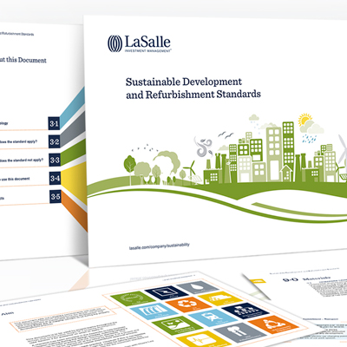Open the lasalle.com/company/sustainability link
Viewport: 347px width, 347px height.
click(x=160, y=246)
